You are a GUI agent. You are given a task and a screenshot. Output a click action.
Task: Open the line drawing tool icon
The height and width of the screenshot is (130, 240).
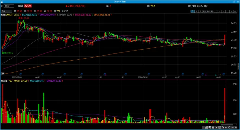click(207, 127)
